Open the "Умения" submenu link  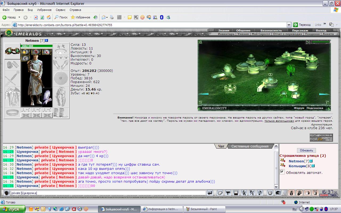[243, 34]
